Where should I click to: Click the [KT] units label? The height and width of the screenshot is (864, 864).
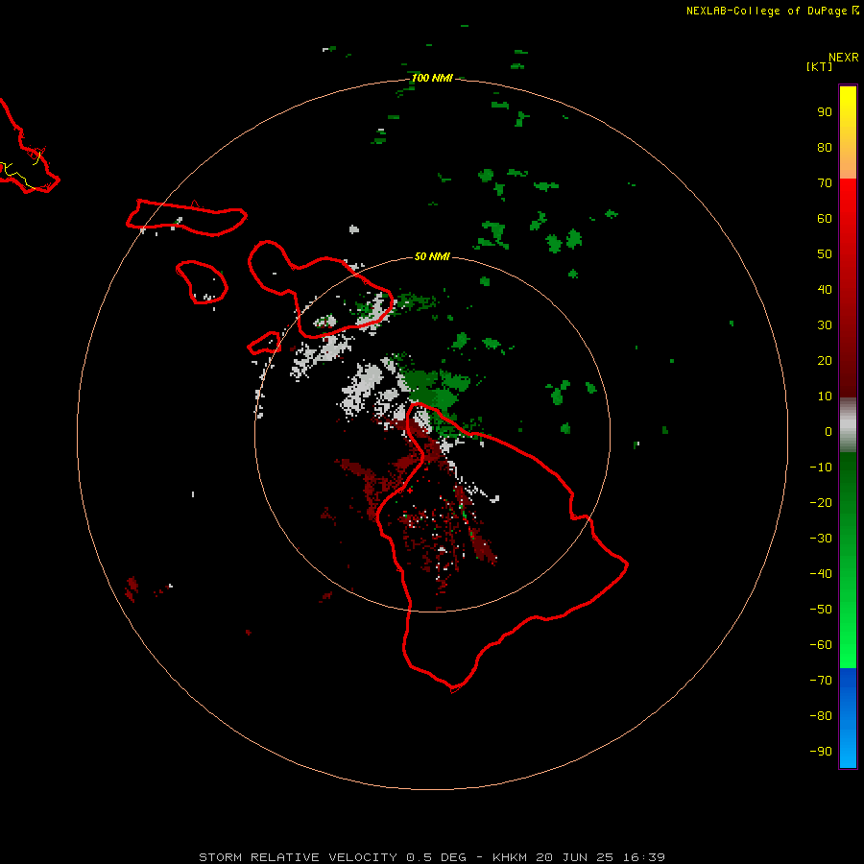819,66
